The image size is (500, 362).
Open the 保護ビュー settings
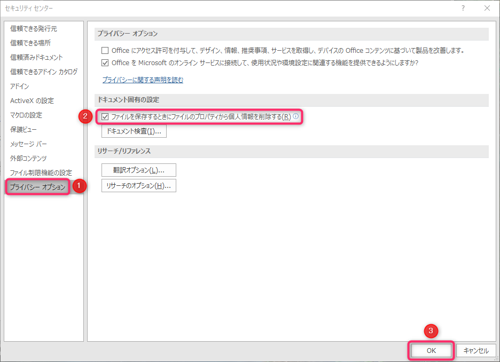[x=24, y=129]
